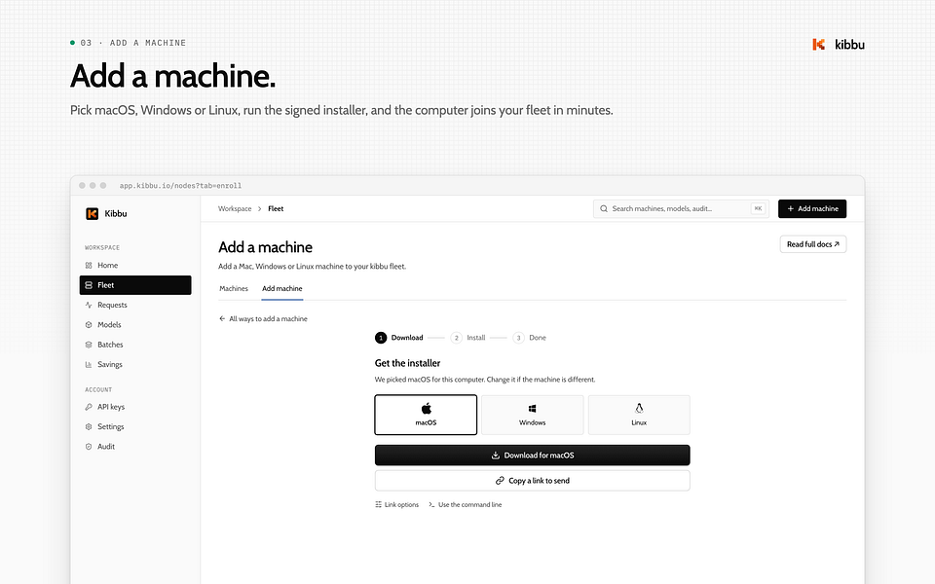Click the Batches layers icon
This screenshot has height=584, width=935.
point(89,345)
